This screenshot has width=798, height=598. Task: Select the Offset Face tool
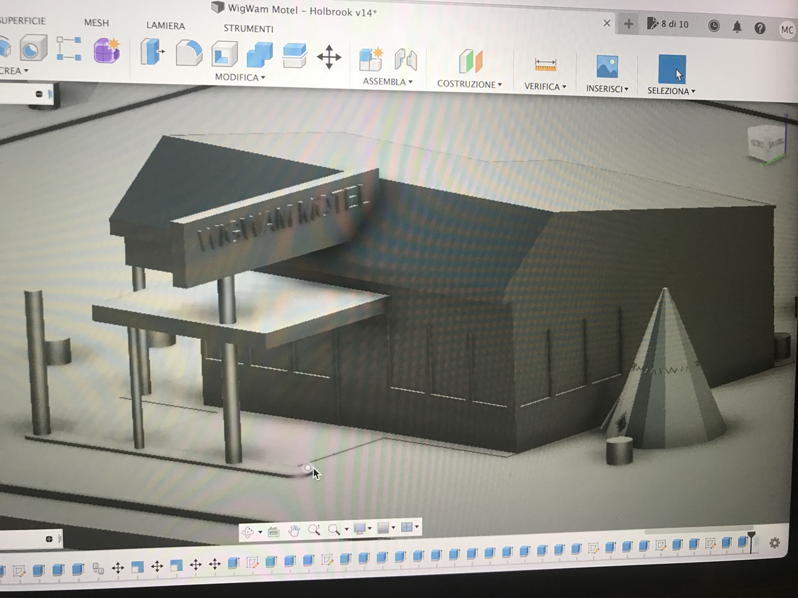294,55
